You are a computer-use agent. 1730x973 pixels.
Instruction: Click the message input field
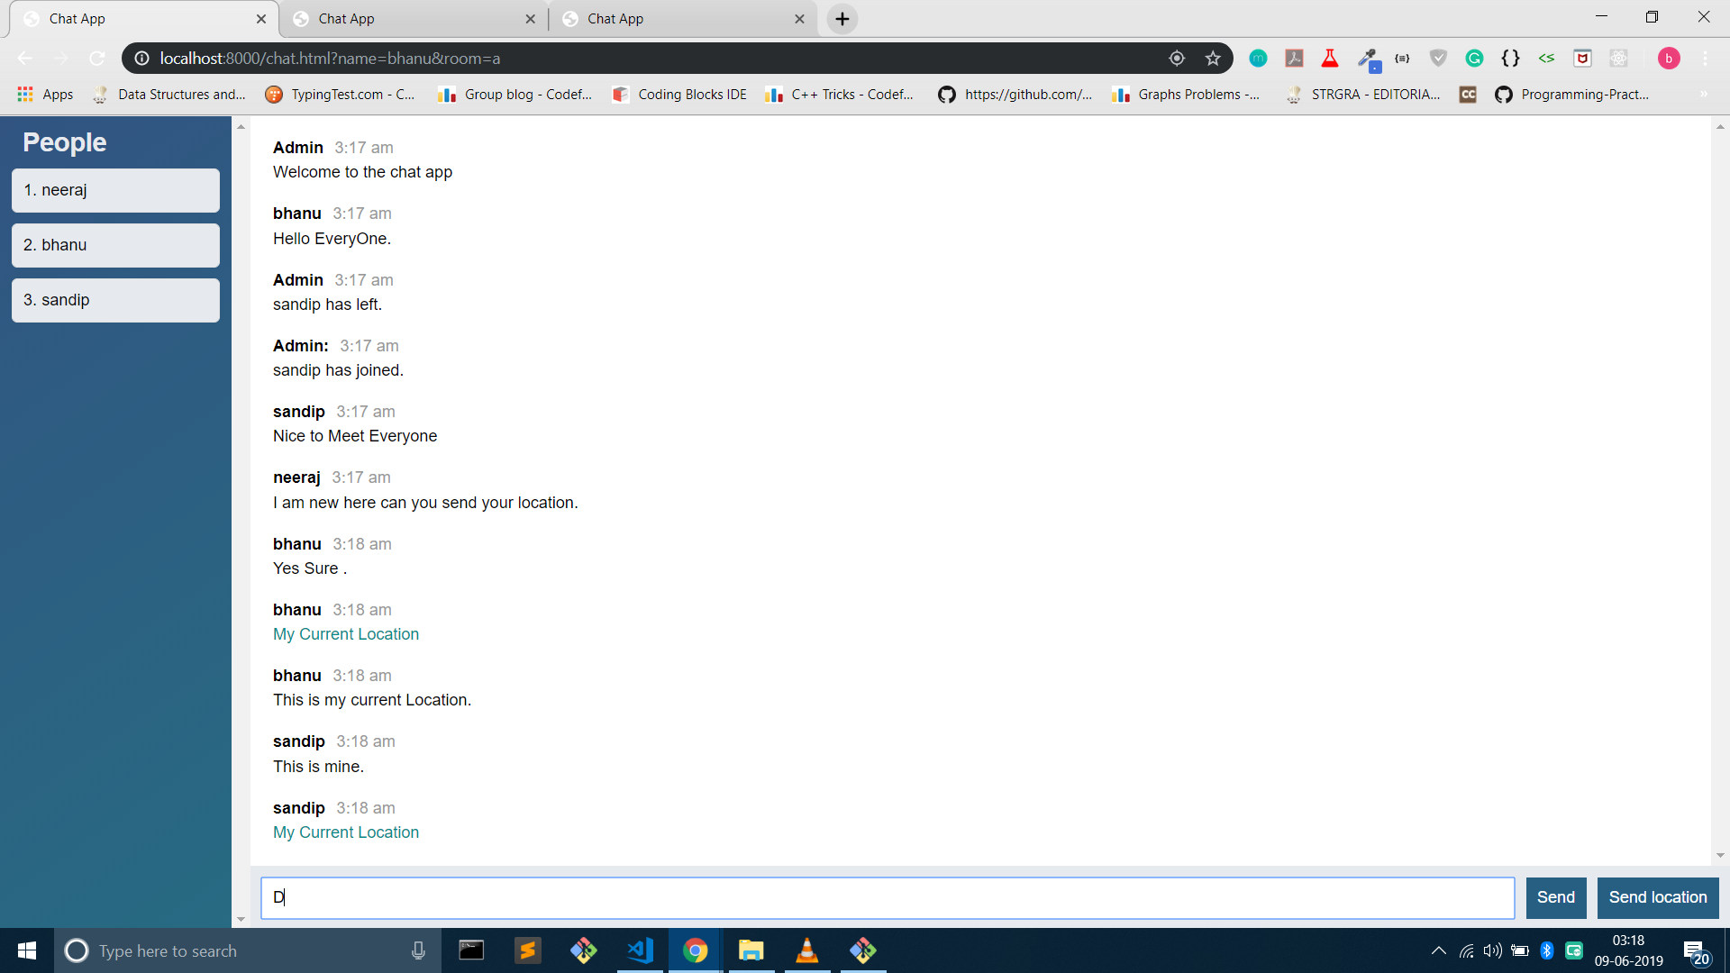pyautogui.click(x=888, y=897)
